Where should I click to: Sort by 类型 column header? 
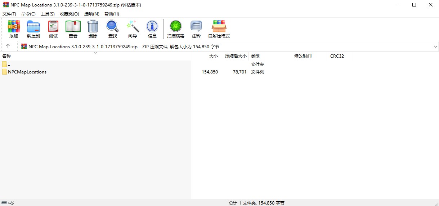coord(270,56)
